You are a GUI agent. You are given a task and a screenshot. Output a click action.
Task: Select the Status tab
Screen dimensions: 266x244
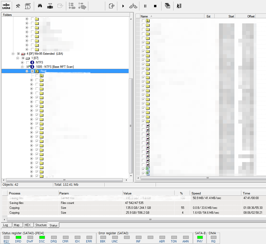click(x=53, y=225)
